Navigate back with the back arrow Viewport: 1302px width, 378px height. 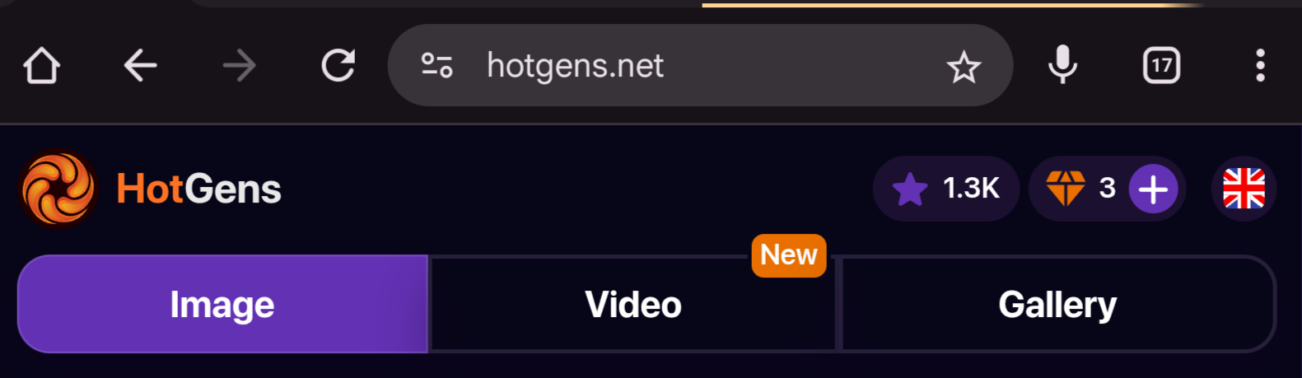pyautogui.click(x=140, y=65)
